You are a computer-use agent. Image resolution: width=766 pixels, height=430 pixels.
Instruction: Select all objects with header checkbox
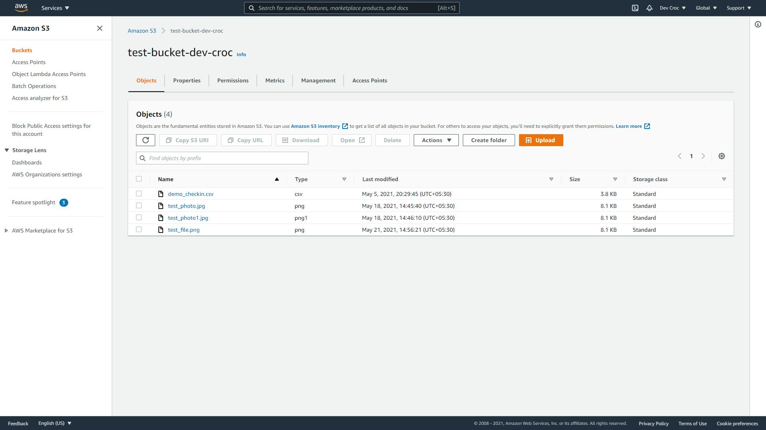pos(139,179)
